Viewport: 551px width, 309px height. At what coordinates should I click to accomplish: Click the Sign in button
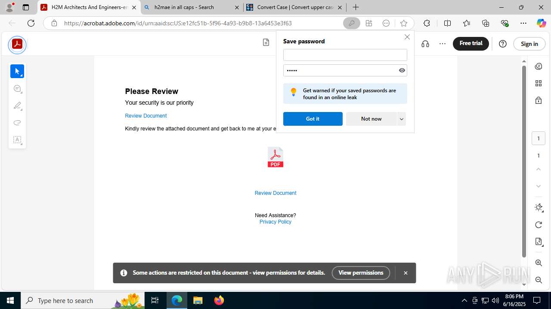529,44
